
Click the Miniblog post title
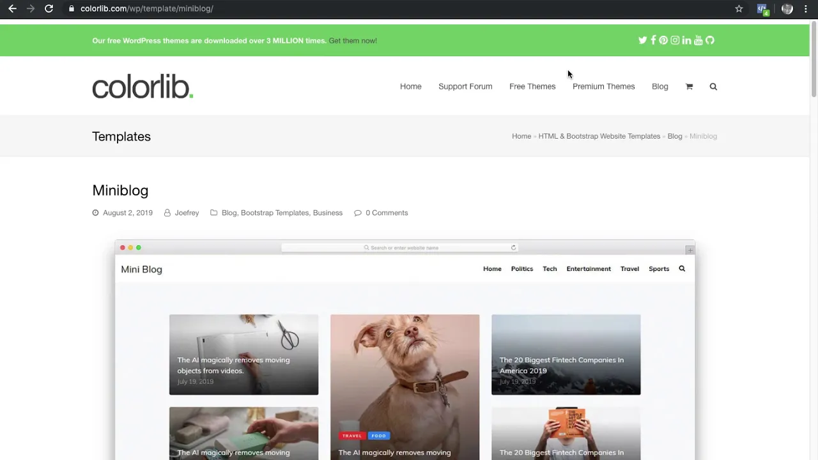tap(120, 190)
